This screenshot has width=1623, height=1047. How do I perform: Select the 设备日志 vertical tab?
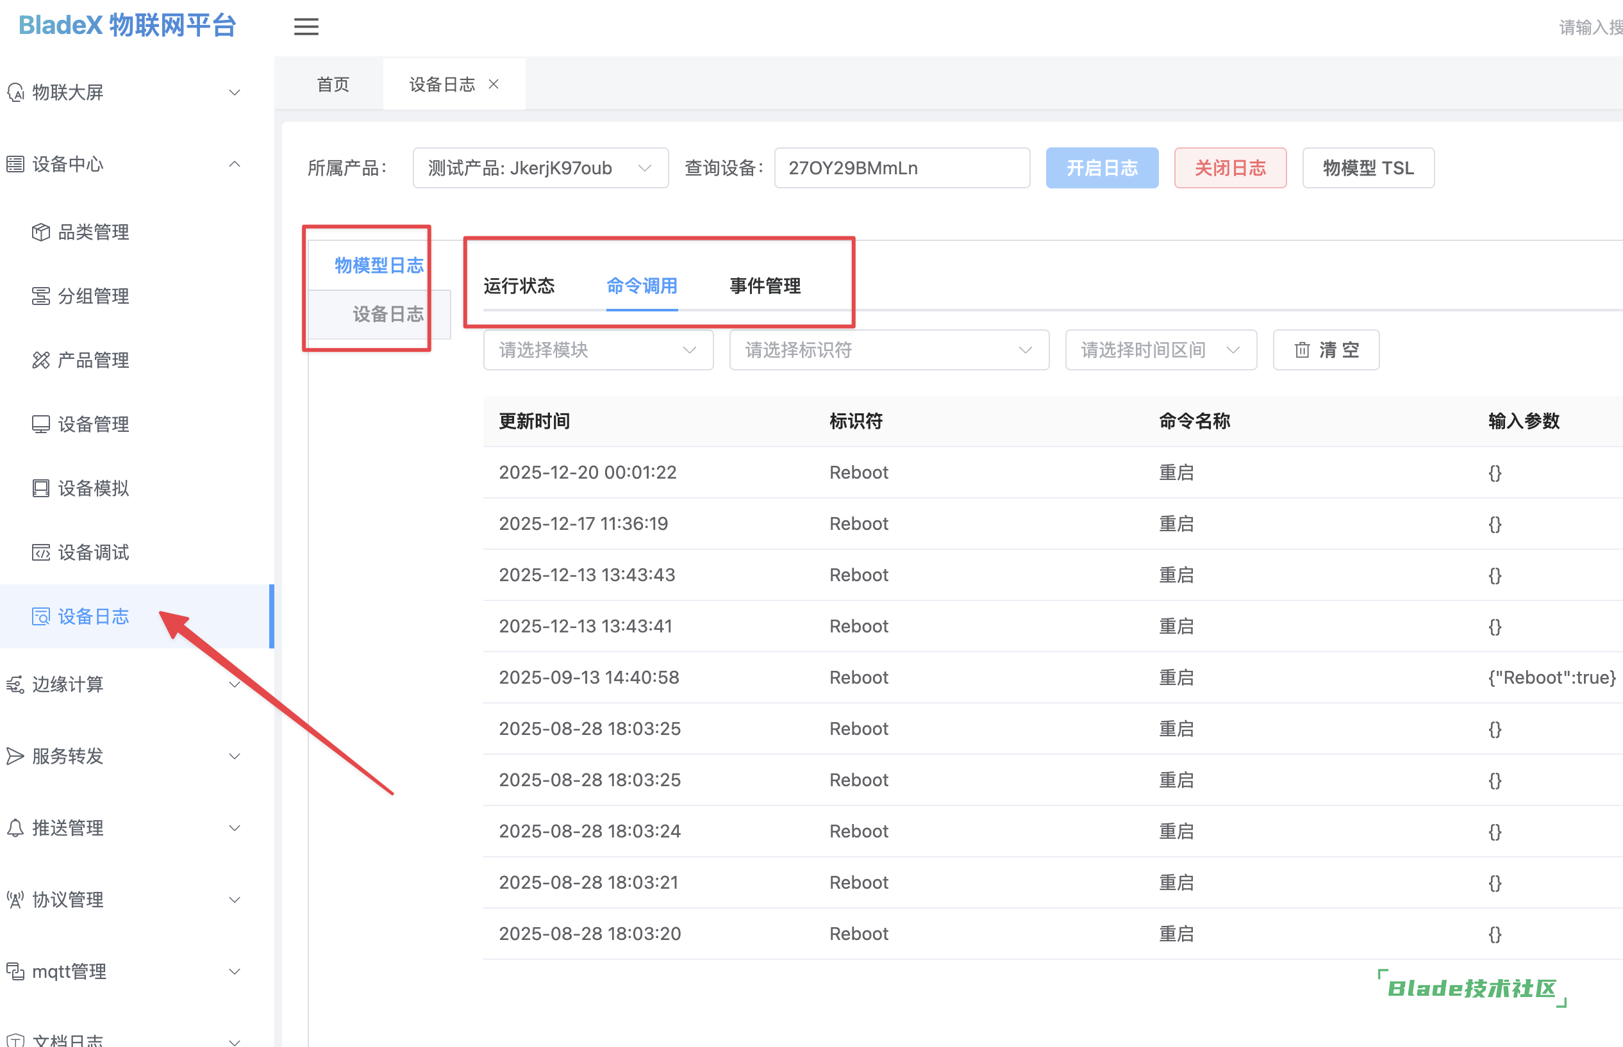coord(388,314)
